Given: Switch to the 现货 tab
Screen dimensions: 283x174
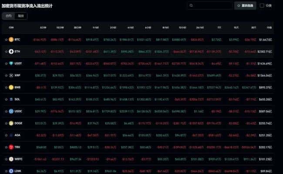Looking at the screenshot, I should pos(20,16).
